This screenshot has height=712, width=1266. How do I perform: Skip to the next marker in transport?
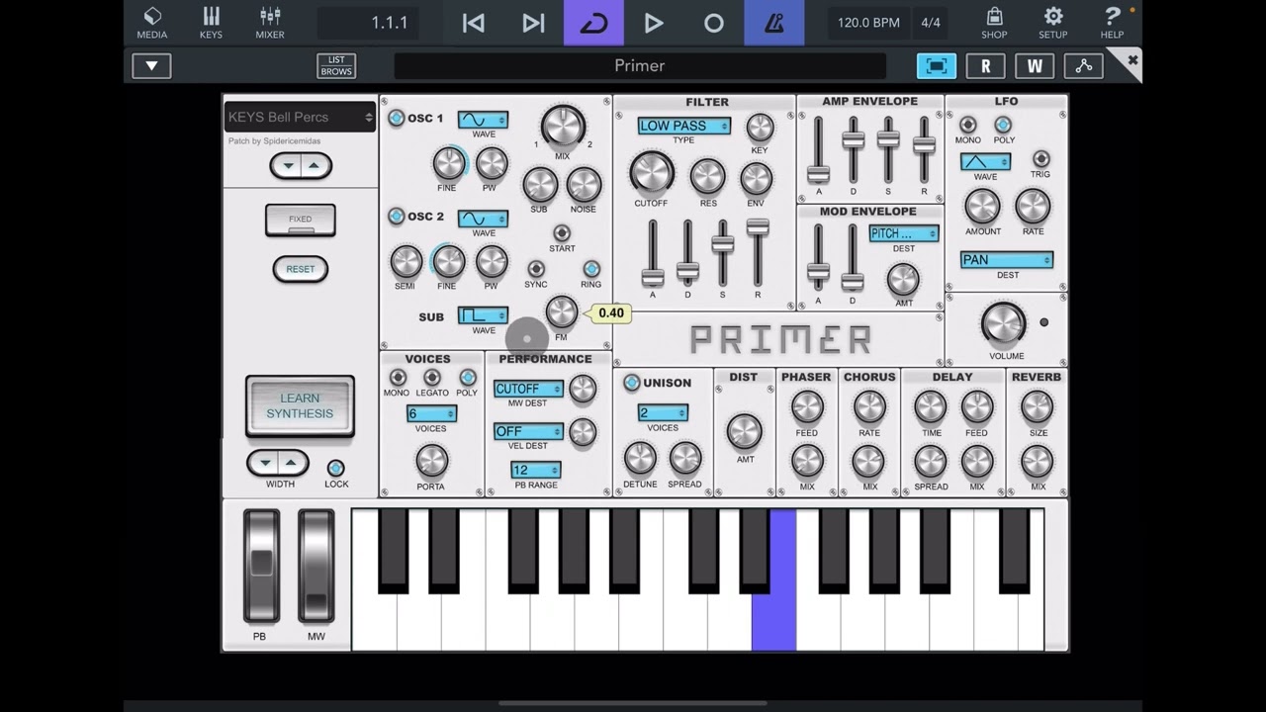(533, 23)
